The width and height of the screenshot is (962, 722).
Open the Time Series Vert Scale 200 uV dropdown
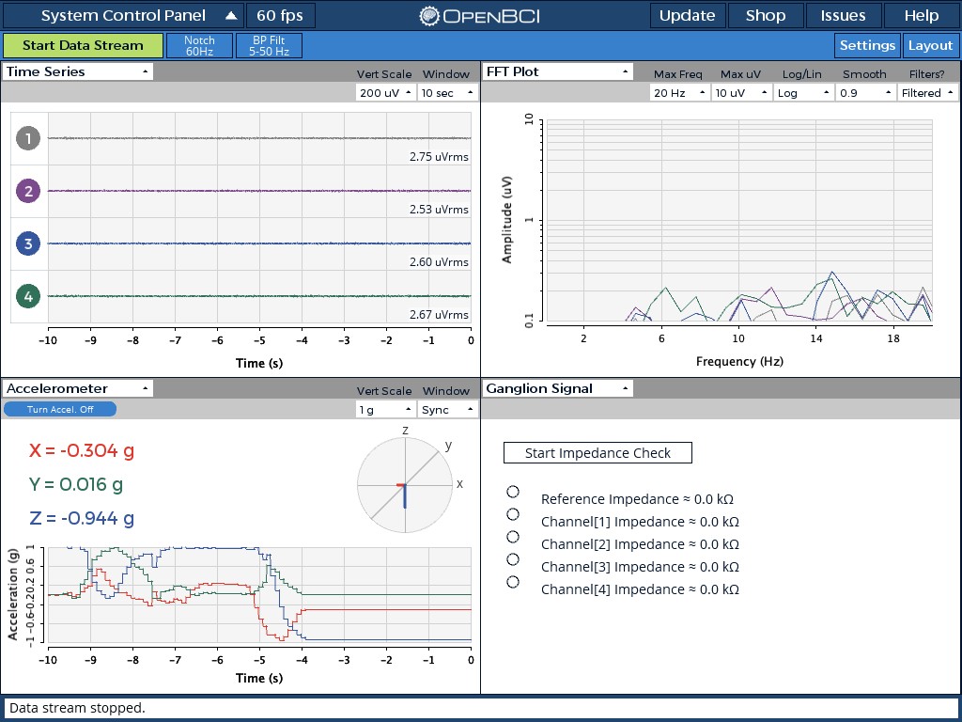[x=385, y=93]
